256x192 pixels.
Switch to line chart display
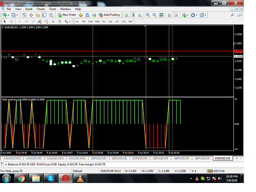click(140, 15)
